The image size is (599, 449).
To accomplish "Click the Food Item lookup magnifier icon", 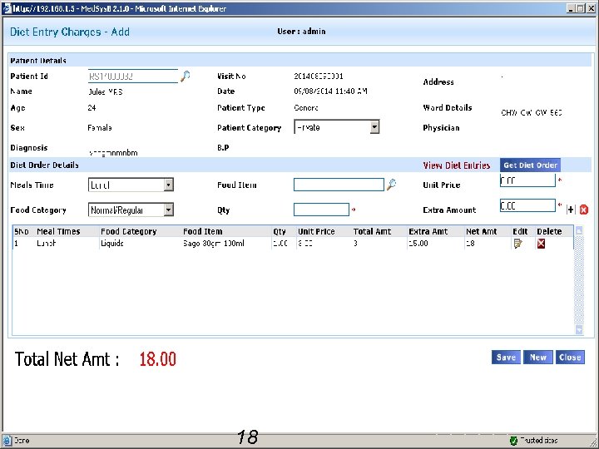I will click(x=391, y=185).
